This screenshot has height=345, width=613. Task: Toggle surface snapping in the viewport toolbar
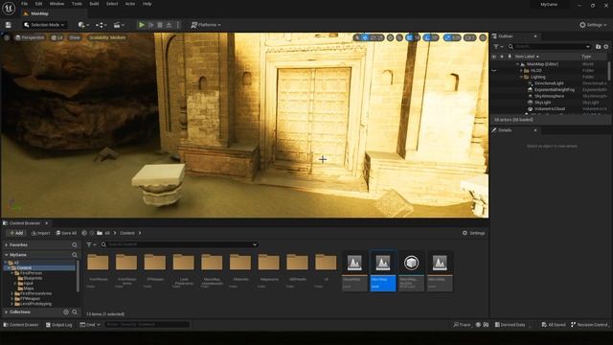pos(399,37)
